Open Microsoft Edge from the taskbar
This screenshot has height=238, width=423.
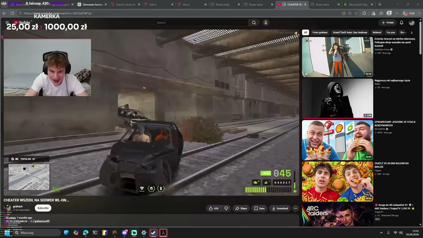pos(86,233)
